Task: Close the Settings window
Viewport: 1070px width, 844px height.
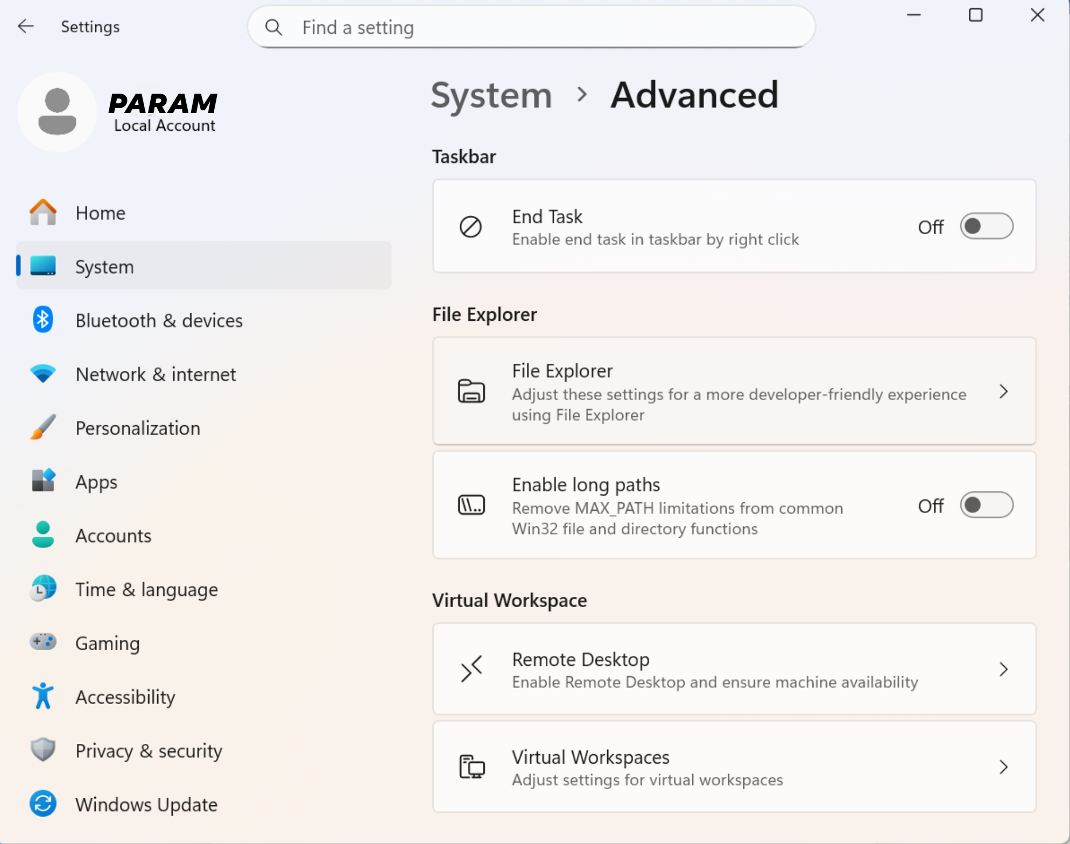Action: click(x=1038, y=15)
